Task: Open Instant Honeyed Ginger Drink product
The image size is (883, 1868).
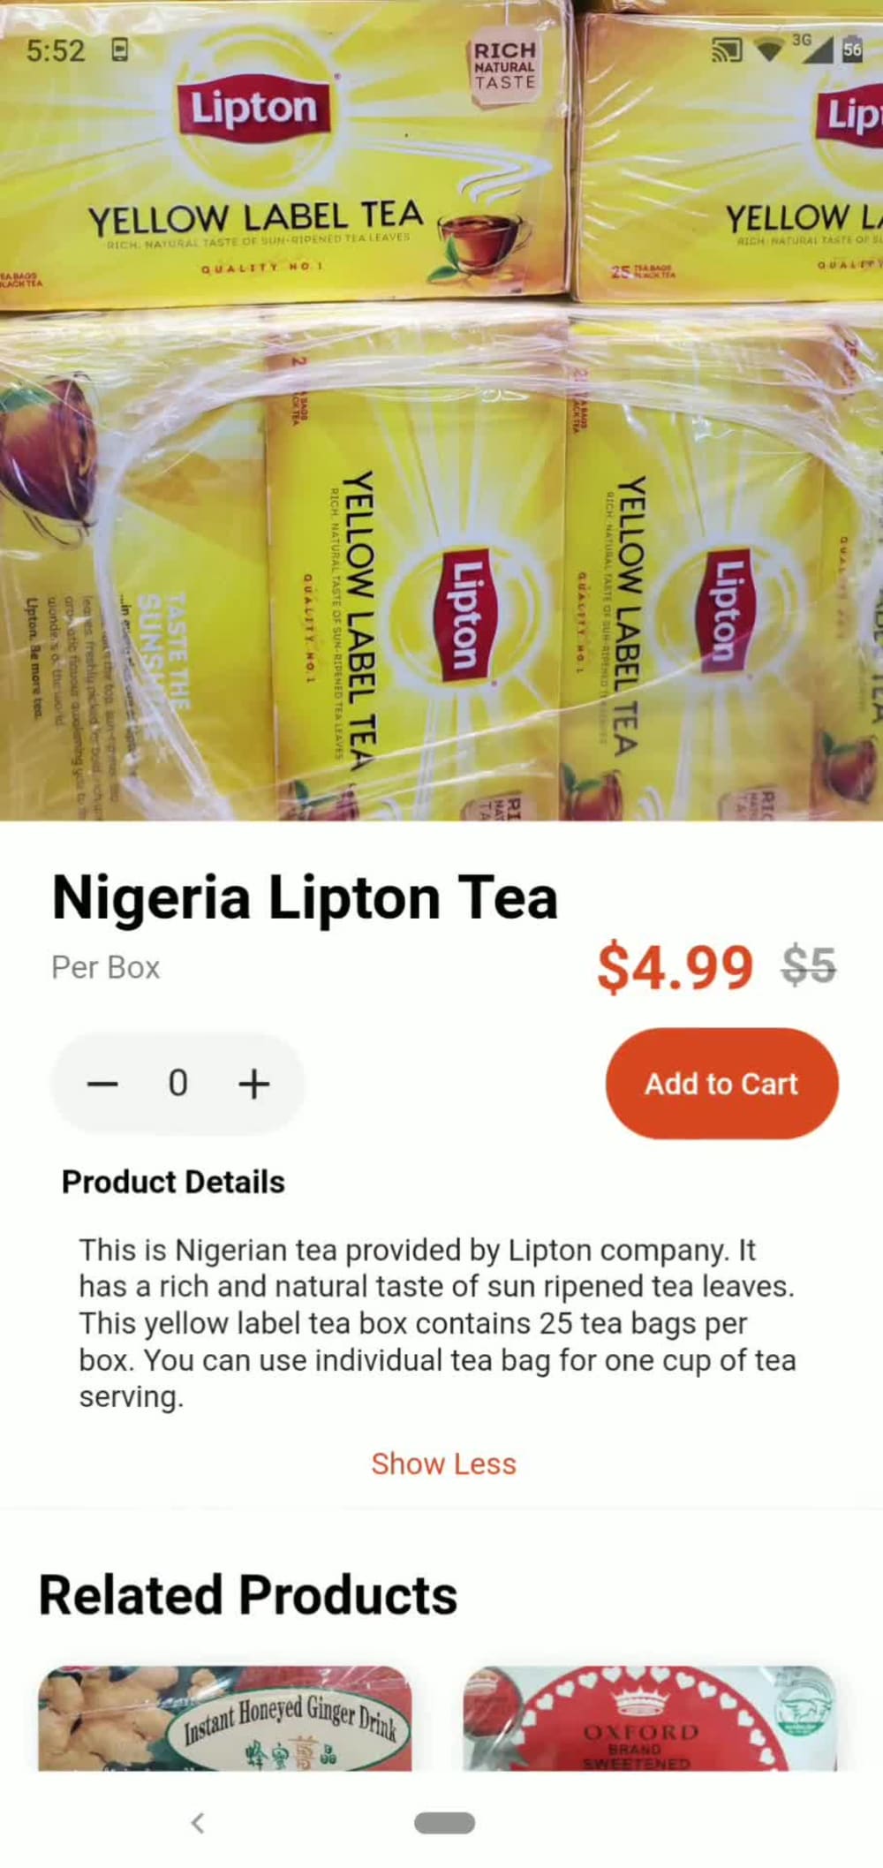Action: click(x=224, y=1718)
